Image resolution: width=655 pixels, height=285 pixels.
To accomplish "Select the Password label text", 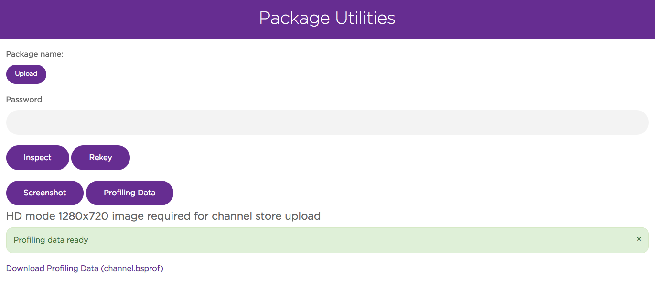I will tap(24, 100).
